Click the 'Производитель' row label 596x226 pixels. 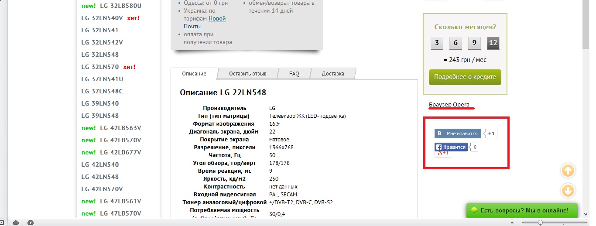(225, 108)
